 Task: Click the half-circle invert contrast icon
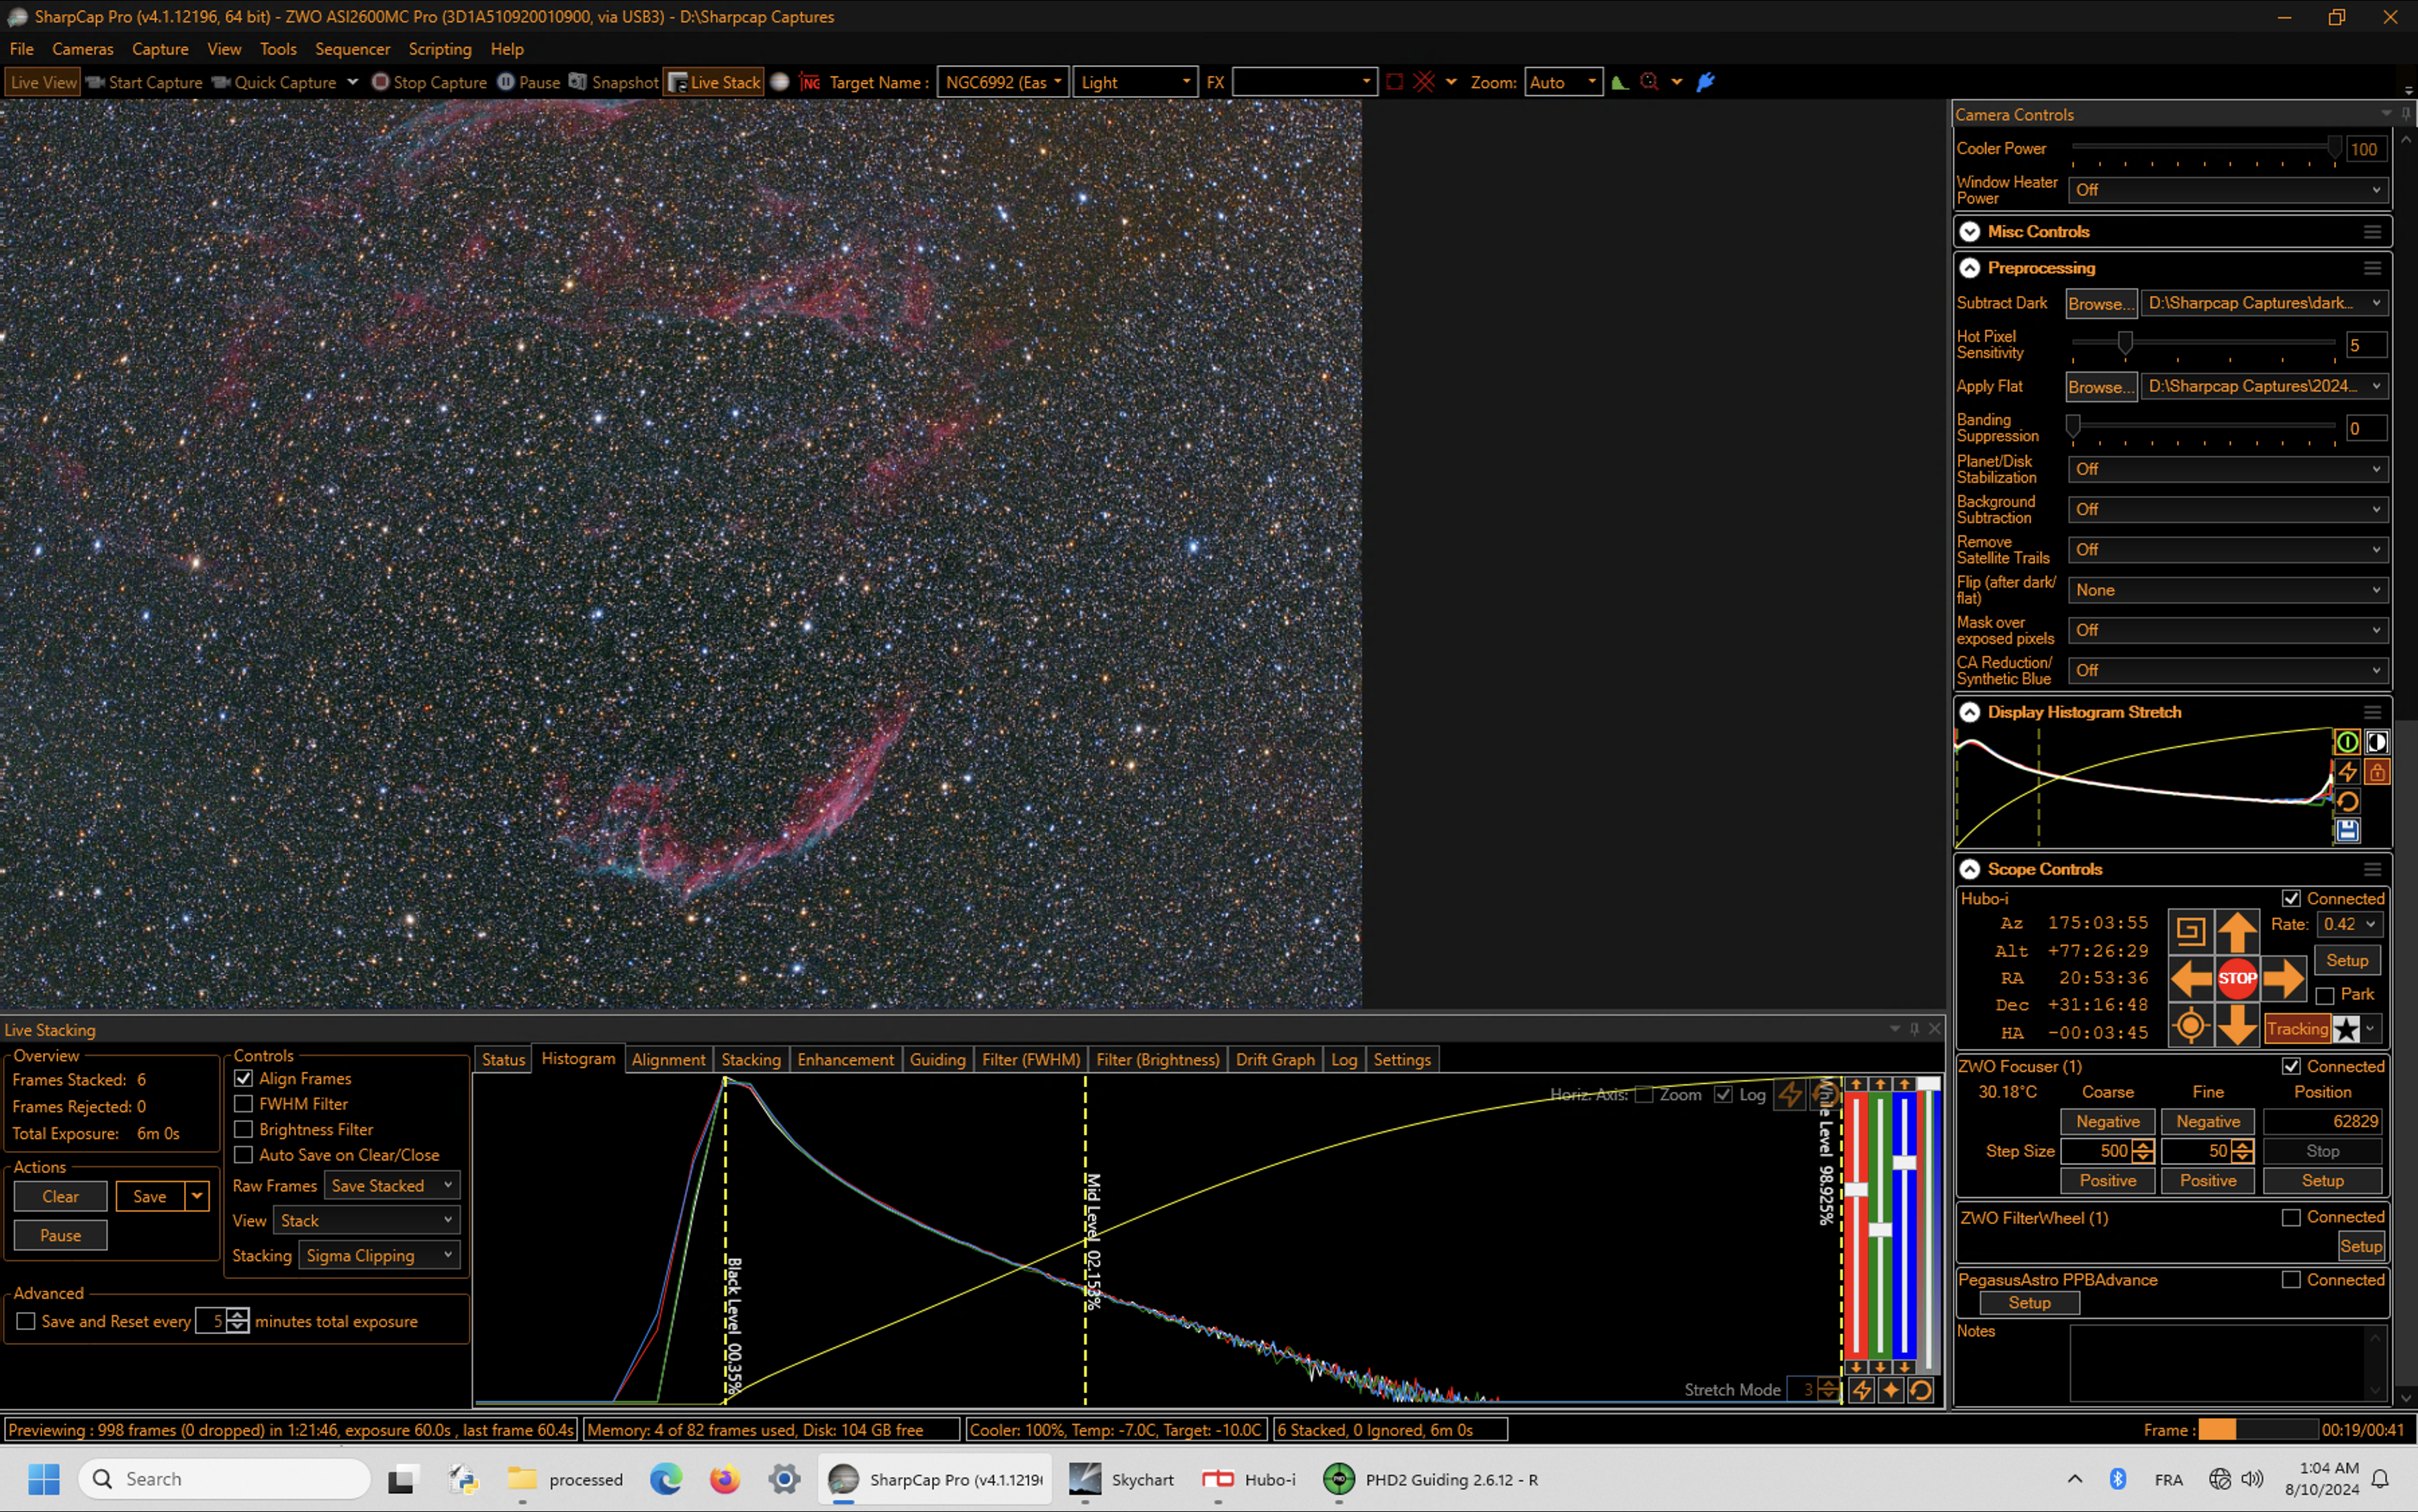pyautogui.click(x=2377, y=742)
